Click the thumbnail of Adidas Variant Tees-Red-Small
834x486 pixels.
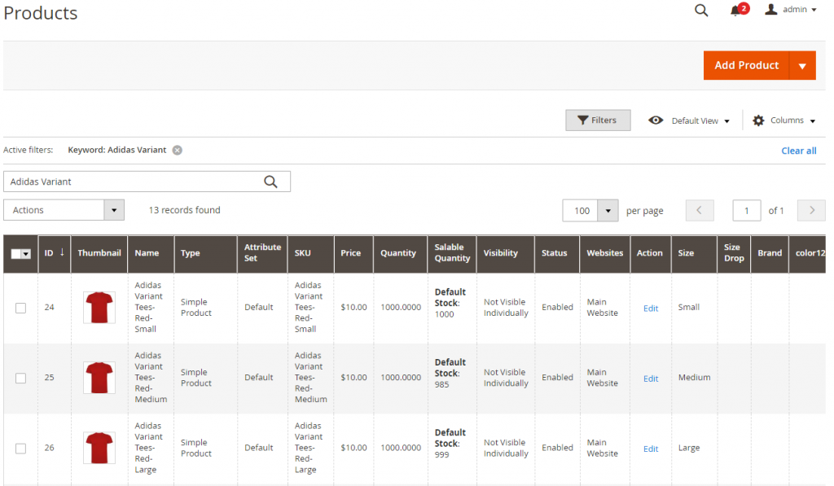coord(99,308)
